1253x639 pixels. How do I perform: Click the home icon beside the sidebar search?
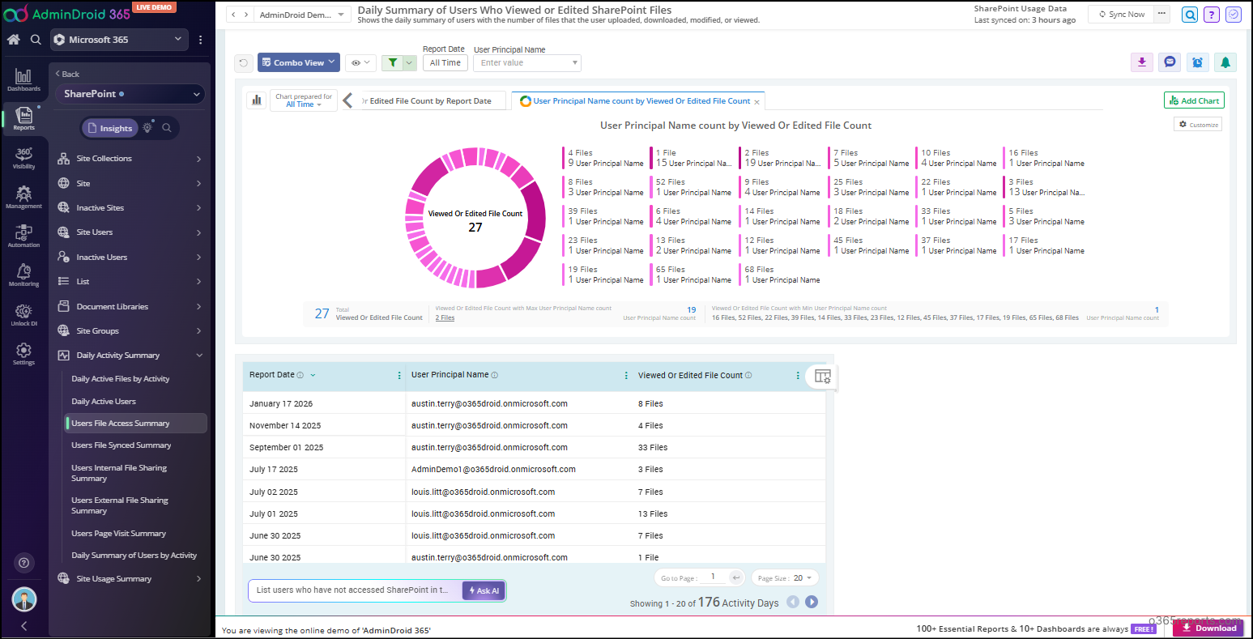coord(14,39)
